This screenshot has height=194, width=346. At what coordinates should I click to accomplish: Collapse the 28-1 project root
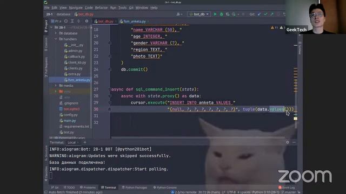point(51,27)
